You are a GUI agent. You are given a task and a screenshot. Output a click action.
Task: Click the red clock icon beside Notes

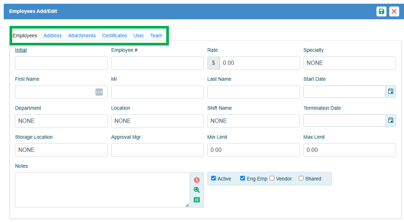[x=196, y=180]
